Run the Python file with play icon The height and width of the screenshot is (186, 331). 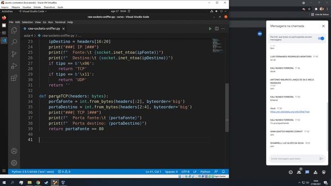[x=210, y=29]
